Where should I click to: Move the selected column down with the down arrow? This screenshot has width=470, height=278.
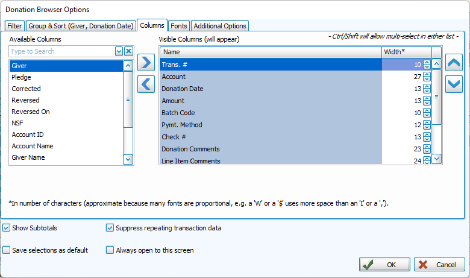point(454,84)
